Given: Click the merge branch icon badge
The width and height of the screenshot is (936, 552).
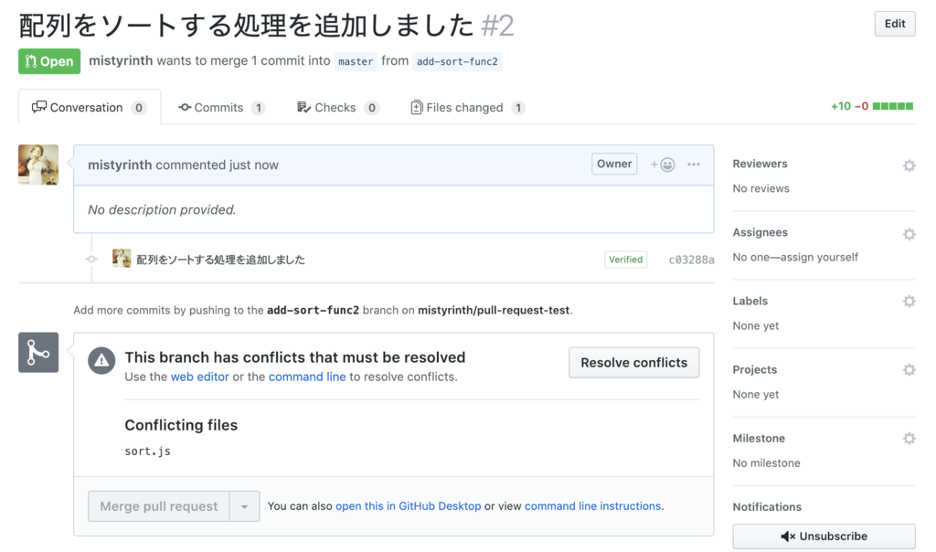Looking at the screenshot, I should pos(38,352).
